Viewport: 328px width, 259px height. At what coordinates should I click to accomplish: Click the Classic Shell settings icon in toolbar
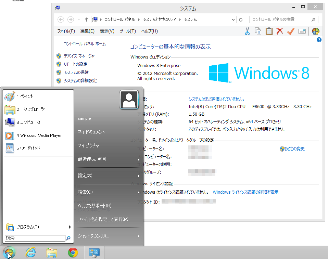pos(315,31)
